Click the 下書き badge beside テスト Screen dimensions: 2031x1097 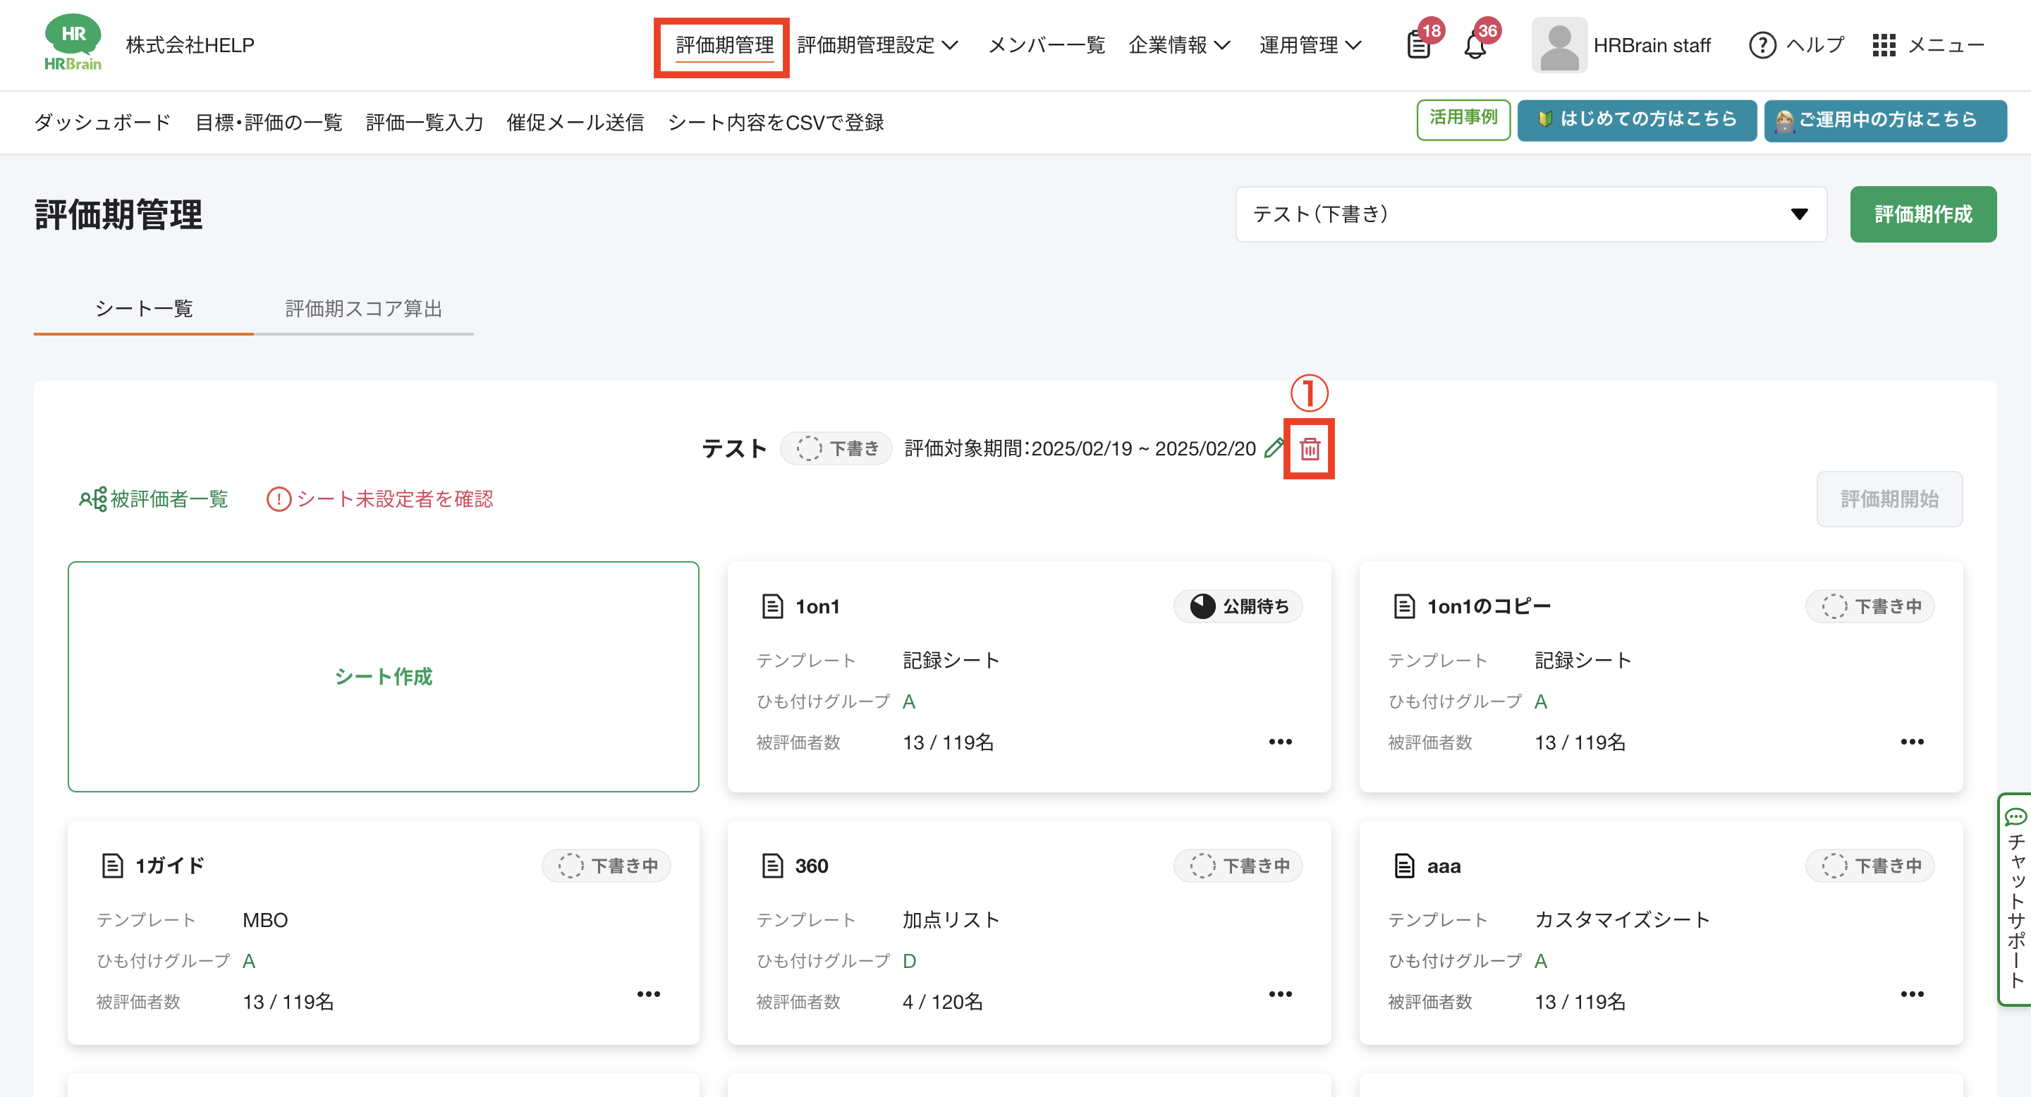click(x=836, y=448)
